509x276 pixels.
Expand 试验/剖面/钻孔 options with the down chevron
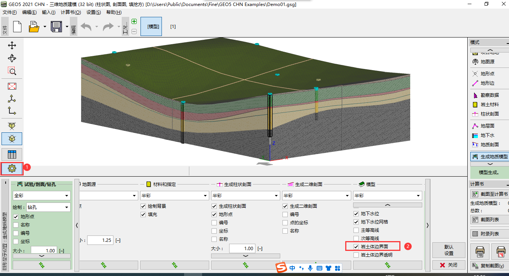click(42, 256)
